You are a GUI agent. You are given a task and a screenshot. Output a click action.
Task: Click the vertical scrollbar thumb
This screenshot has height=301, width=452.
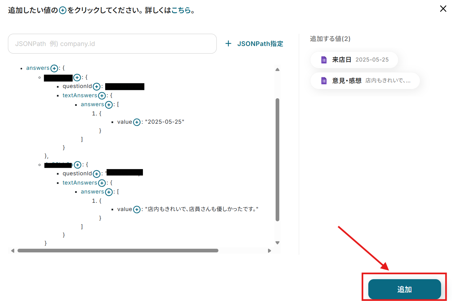(277, 160)
